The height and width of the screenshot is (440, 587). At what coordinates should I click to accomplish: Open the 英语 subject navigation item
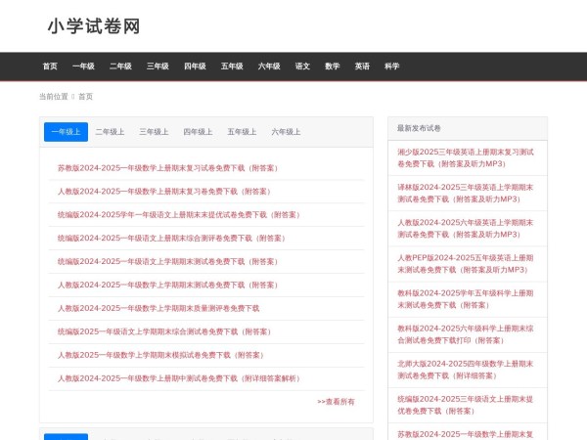[362, 66]
